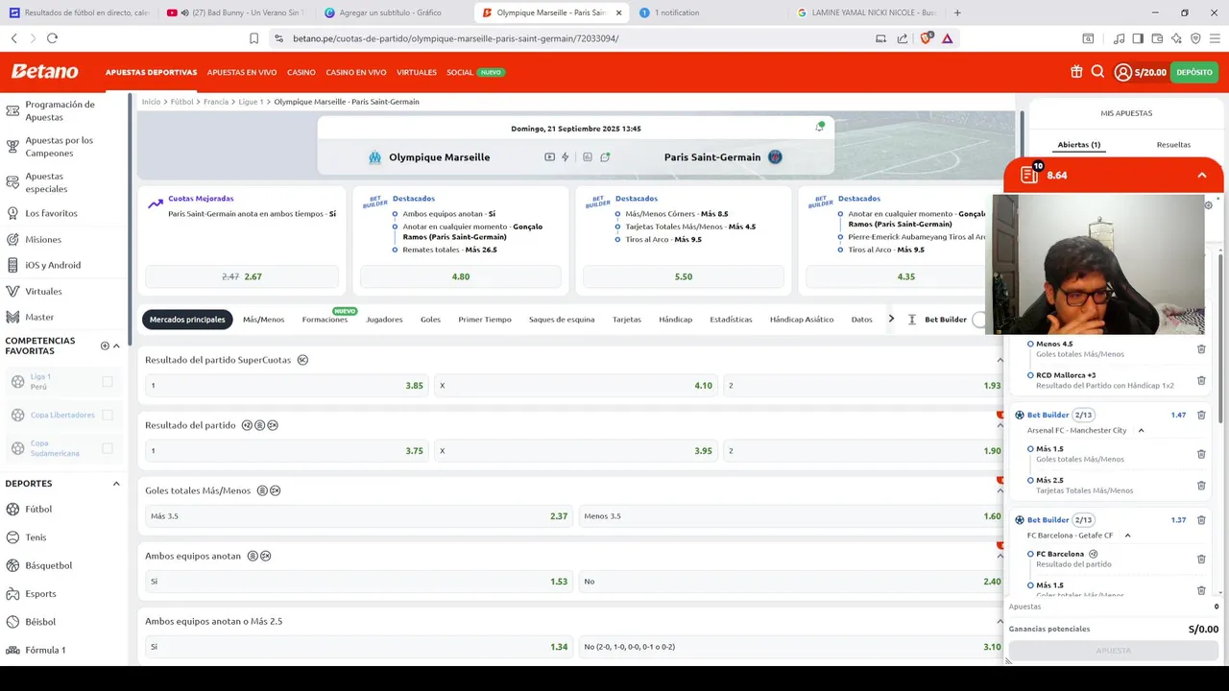1229x691 pixels.
Task: Switch to the Saques de esquina tab
Action: pos(562,320)
